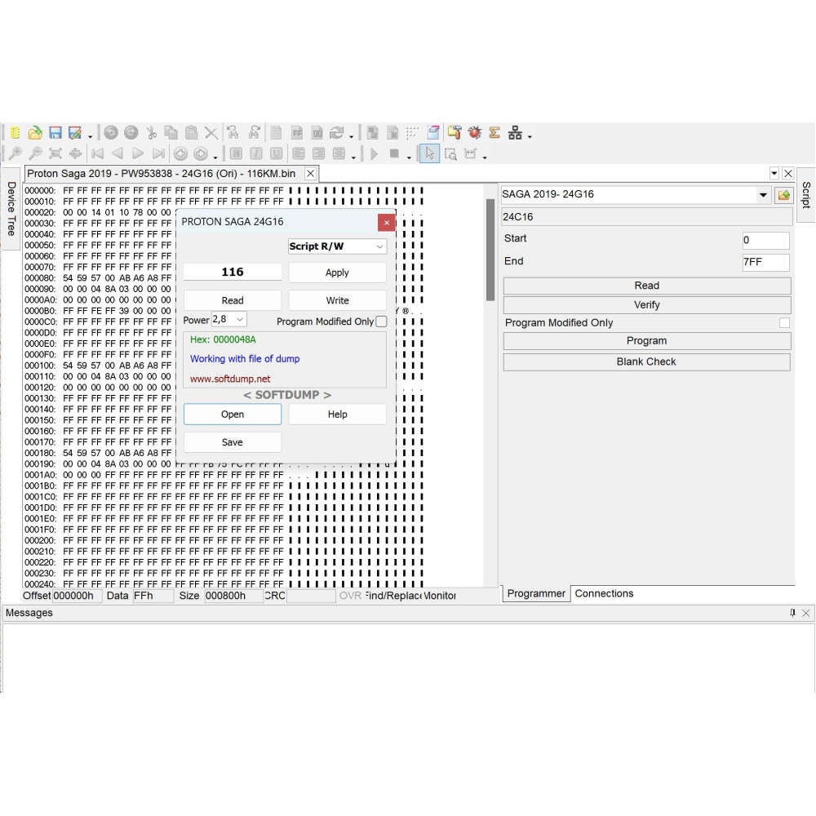The width and height of the screenshot is (816, 816).
Task: Select the Proton Saga 2019 116KM.bin tab
Action: pyautogui.click(x=162, y=174)
